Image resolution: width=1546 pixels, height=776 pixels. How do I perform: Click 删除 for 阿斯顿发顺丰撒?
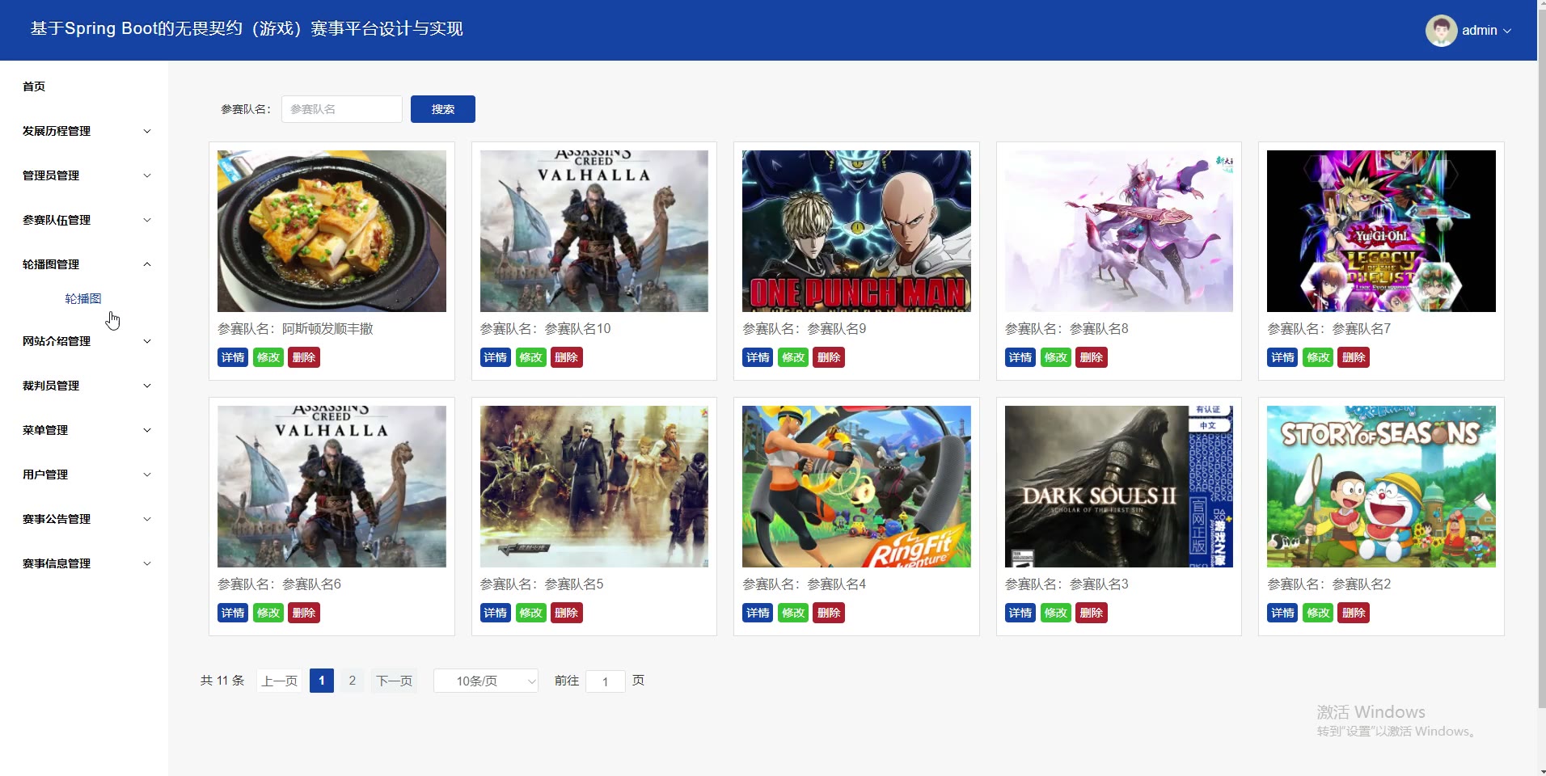pos(304,357)
